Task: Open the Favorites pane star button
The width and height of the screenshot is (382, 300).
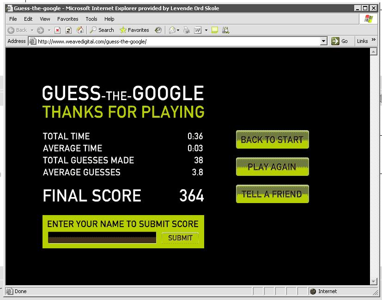Action: point(134,30)
